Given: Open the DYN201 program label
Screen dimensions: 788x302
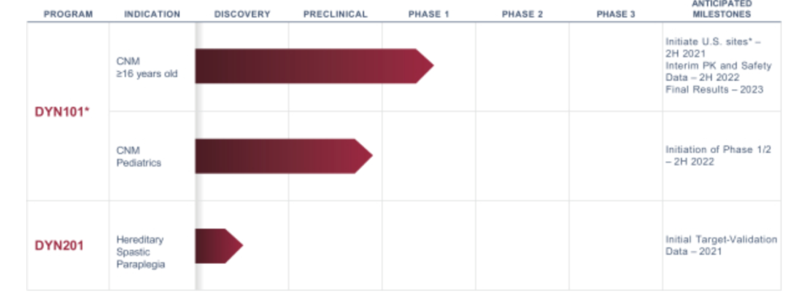Looking at the screenshot, I should click(59, 245).
